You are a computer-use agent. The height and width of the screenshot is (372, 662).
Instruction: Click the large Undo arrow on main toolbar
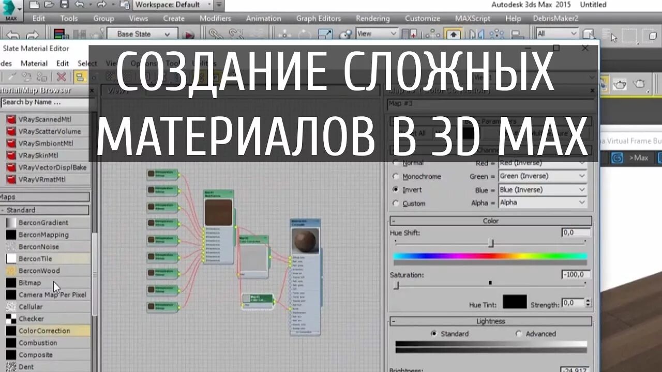(13, 35)
